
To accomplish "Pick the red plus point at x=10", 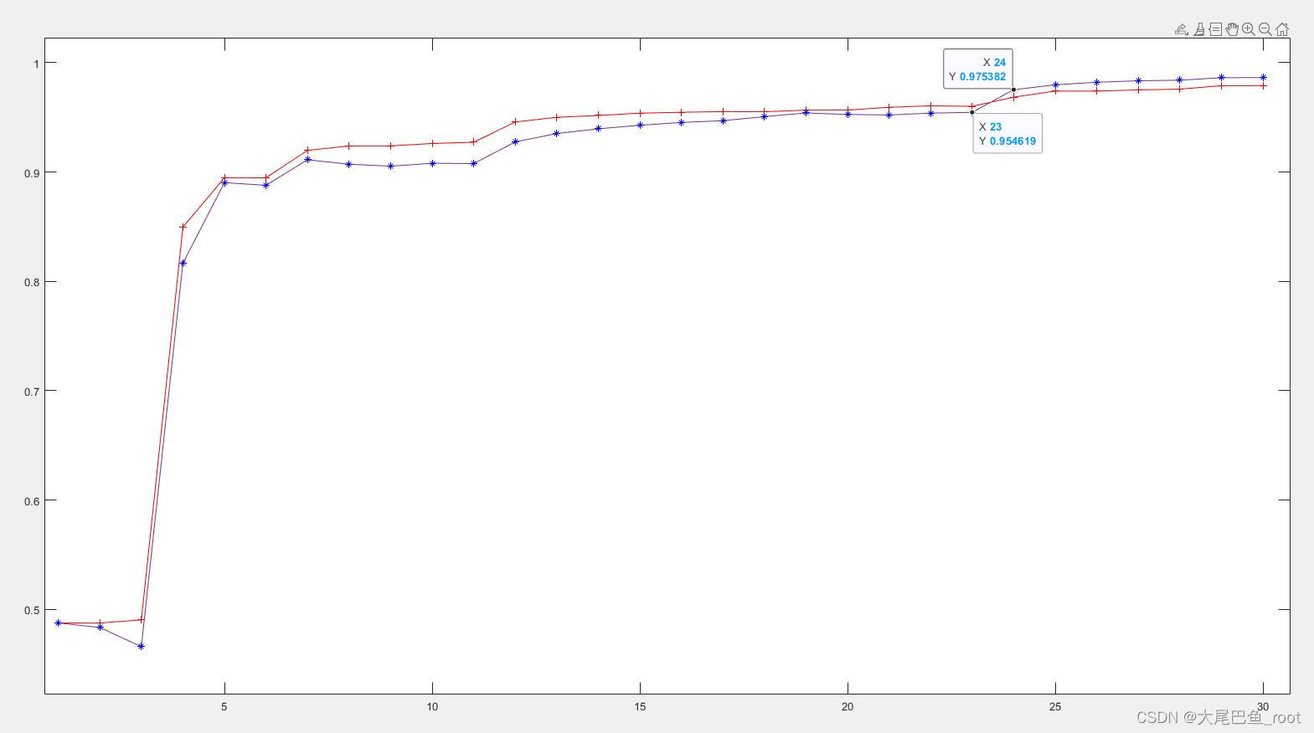I will click(x=432, y=143).
